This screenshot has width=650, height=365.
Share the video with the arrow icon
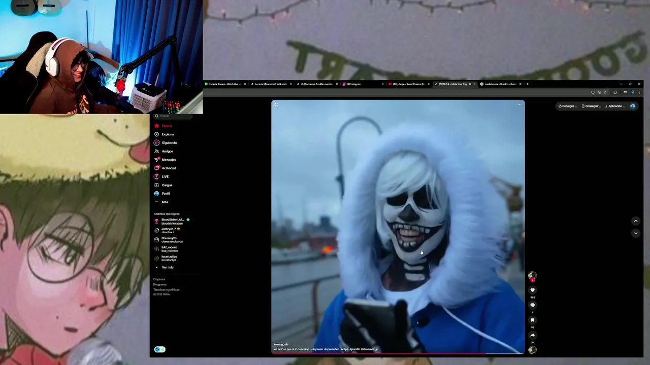coord(532,335)
